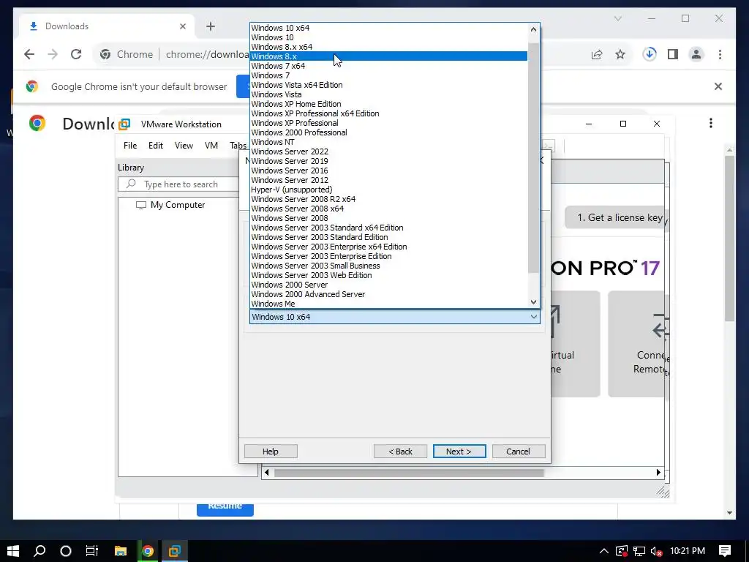Click VMware horizontal scrollbar left arrow

click(266, 472)
